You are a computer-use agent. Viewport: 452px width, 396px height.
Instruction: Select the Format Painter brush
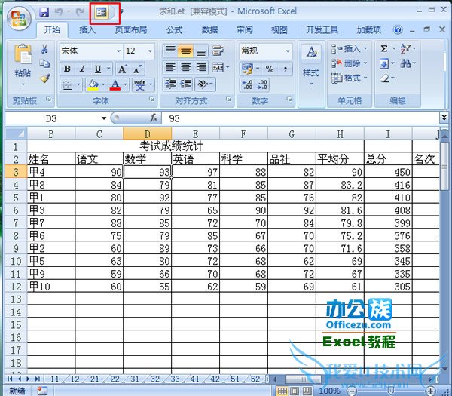tap(44, 78)
